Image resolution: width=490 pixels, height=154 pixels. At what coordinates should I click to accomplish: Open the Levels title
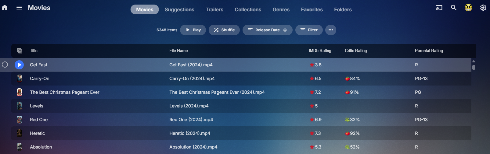37,106
